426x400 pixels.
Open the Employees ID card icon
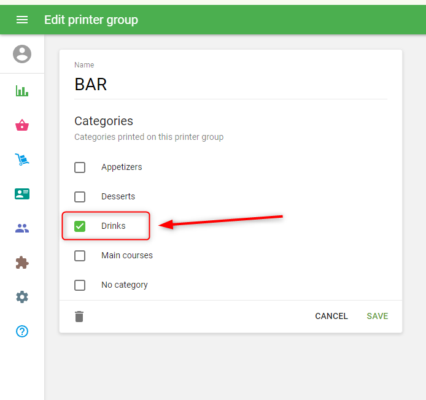click(x=22, y=194)
